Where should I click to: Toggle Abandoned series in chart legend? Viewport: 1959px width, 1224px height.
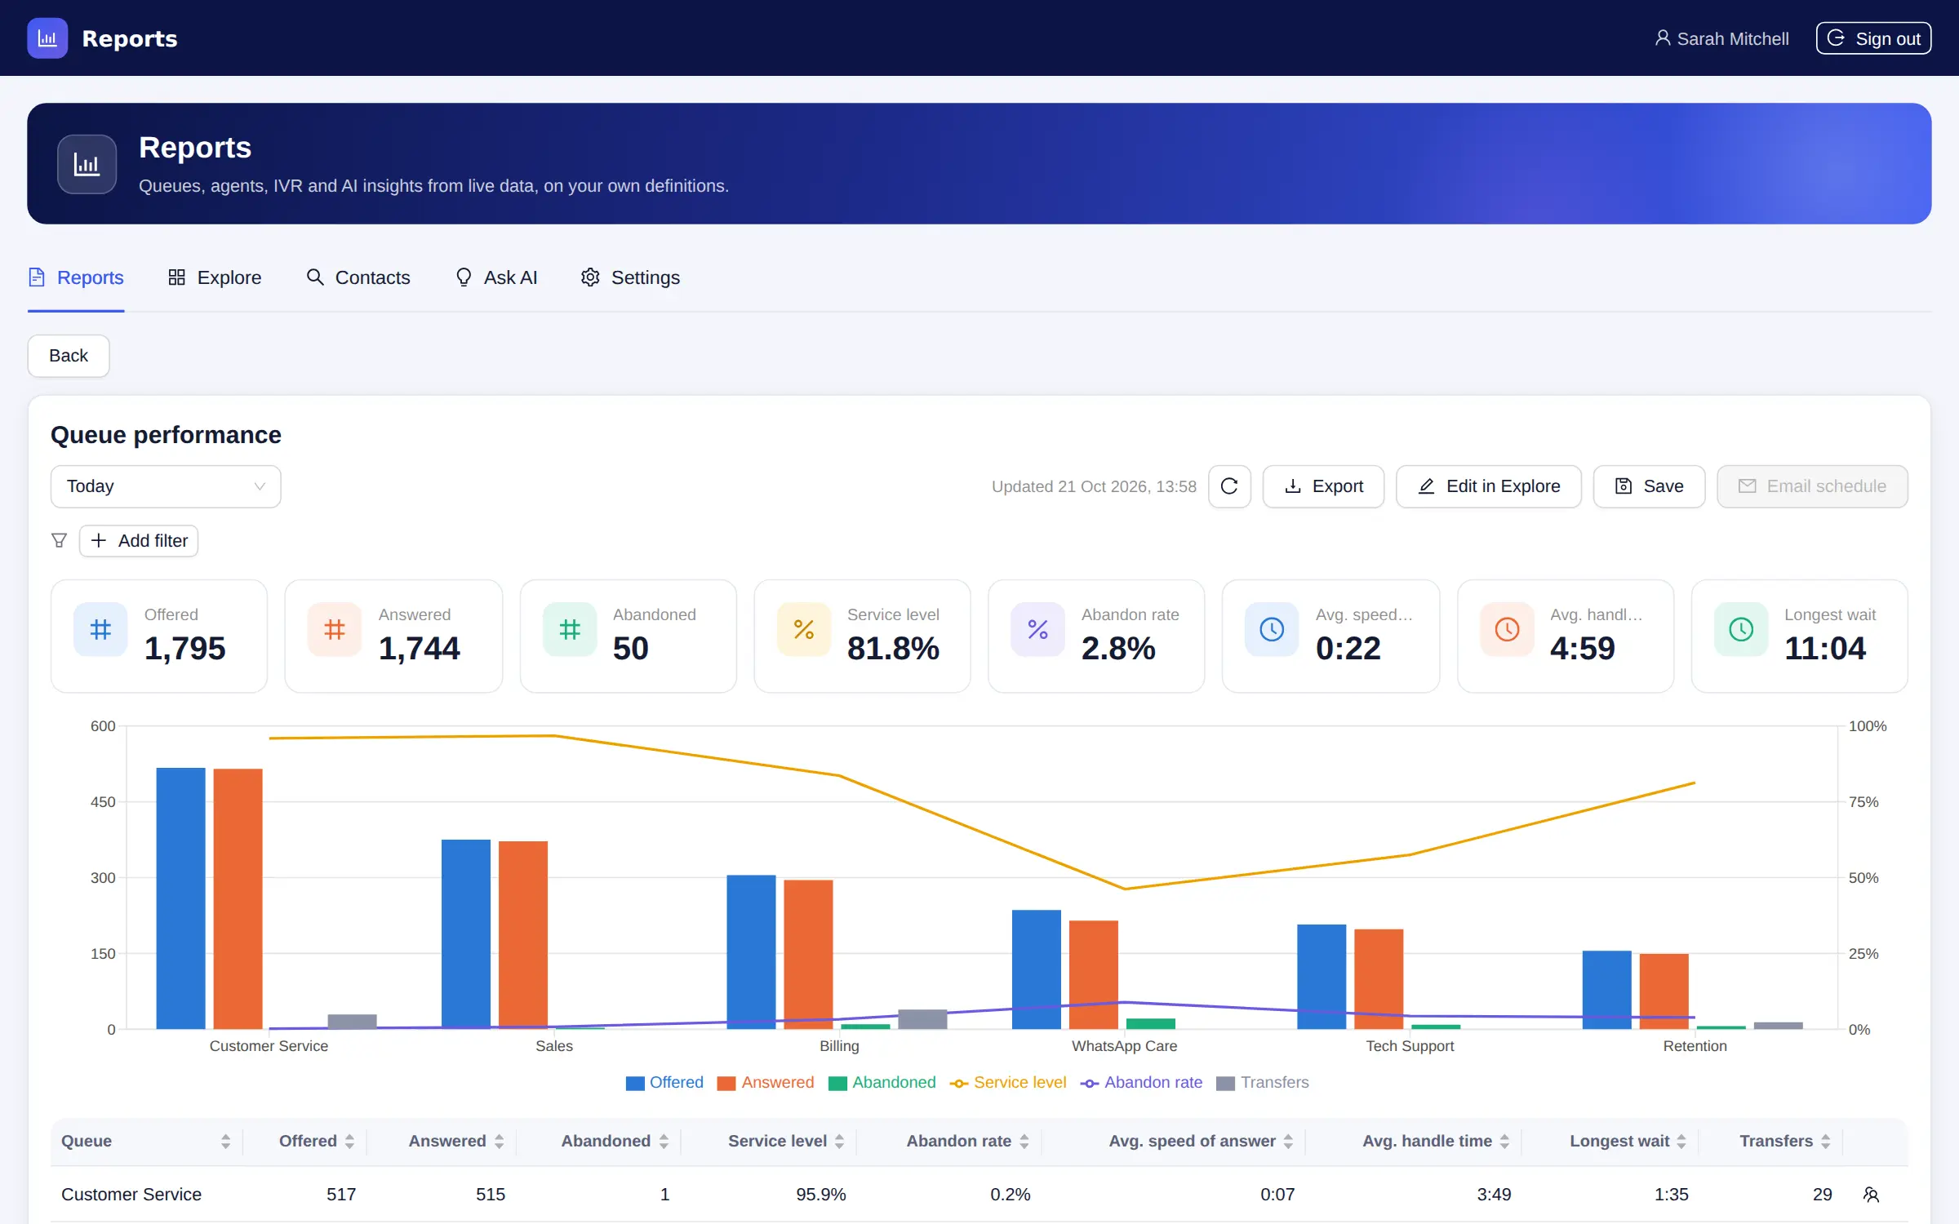[882, 1083]
